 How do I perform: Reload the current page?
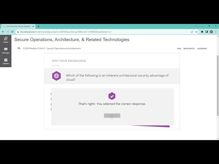click(12, 32)
